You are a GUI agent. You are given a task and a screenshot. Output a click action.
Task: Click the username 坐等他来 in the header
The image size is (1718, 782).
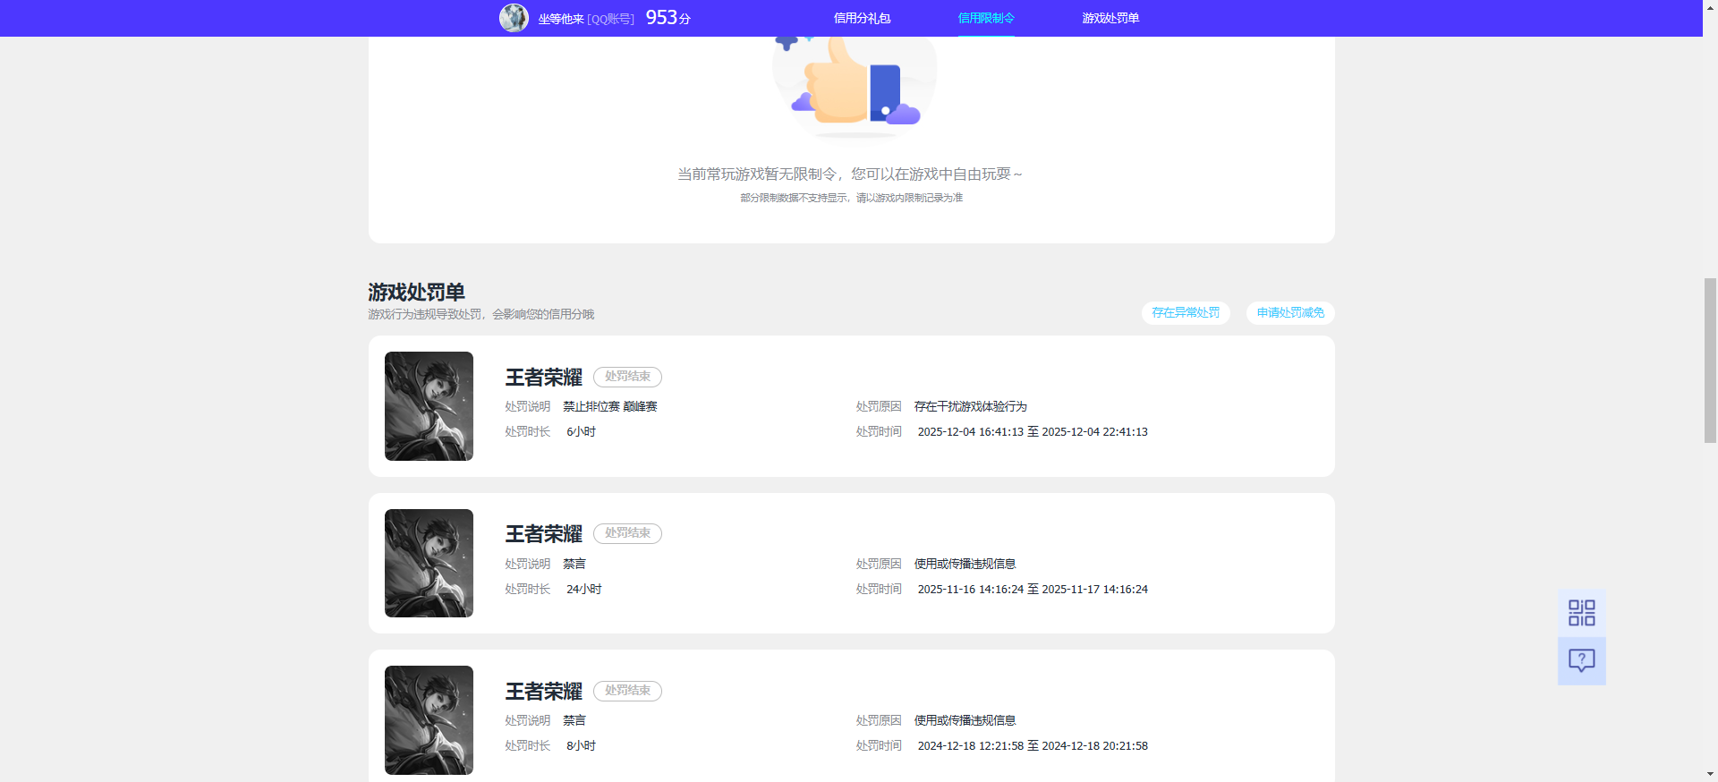(x=561, y=19)
